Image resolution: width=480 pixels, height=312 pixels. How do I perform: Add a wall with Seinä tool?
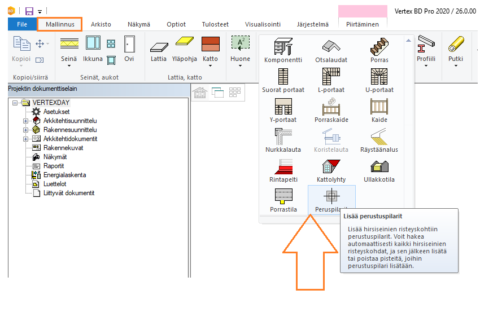(x=69, y=49)
